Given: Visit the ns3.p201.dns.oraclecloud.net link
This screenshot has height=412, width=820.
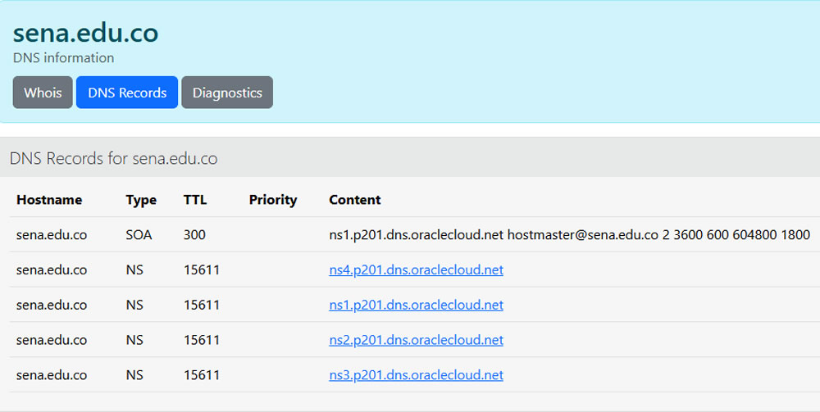Looking at the screenshot, I should pos(417,375).
